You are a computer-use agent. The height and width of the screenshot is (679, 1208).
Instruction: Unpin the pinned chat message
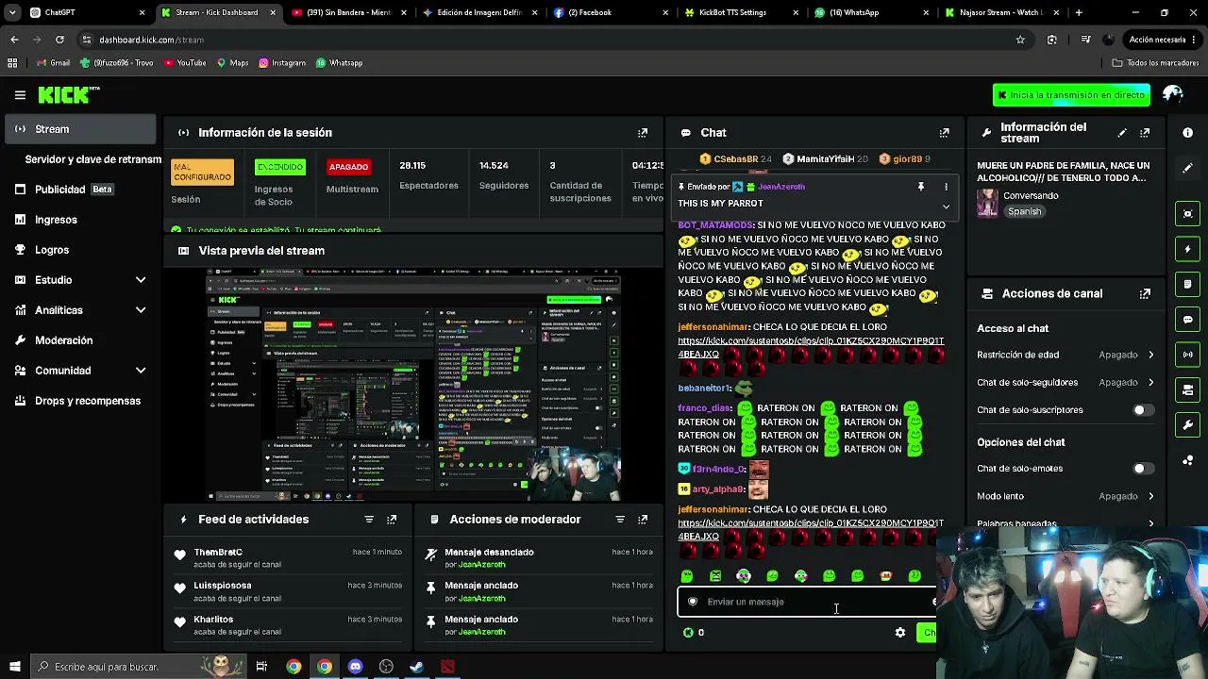pos(921,187)
